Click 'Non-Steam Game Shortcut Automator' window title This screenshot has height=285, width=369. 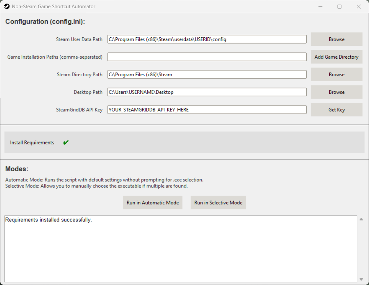pyautogui.click(x=53, y=6)
